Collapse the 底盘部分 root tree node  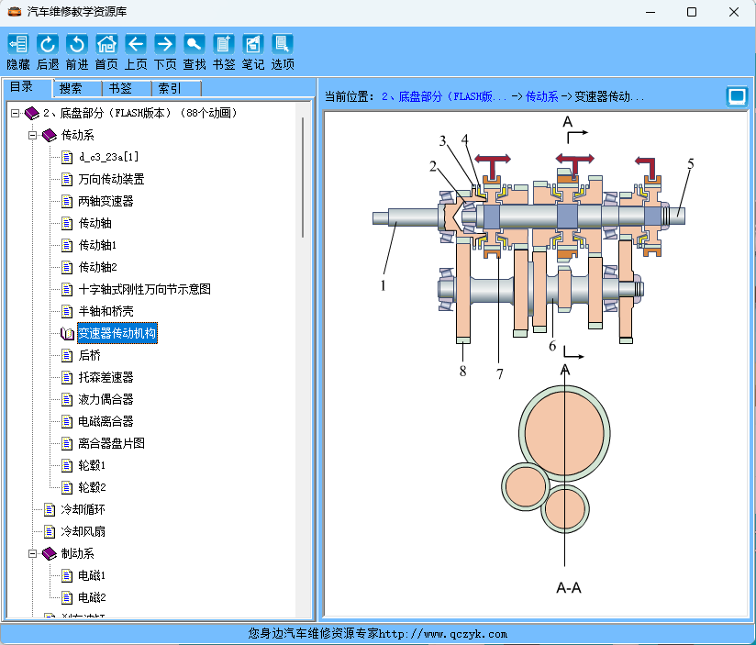15,113
